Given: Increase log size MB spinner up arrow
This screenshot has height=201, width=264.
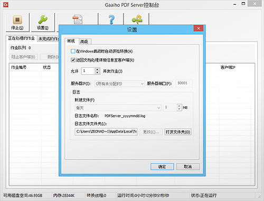Looking at the screenshot, I should point(179,106).
